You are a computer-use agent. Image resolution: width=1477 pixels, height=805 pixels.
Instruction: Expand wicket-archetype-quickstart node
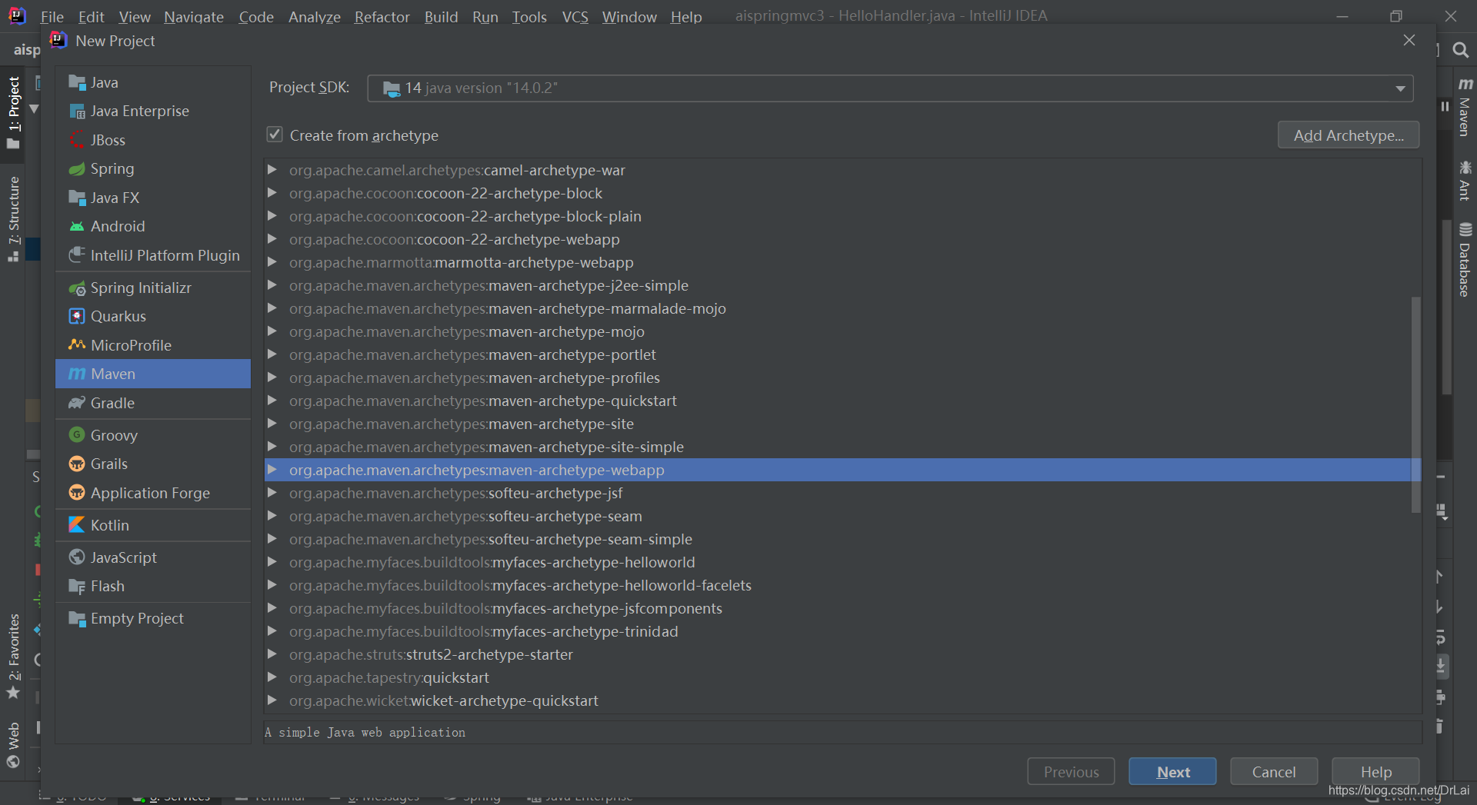(x=272, y=700)
